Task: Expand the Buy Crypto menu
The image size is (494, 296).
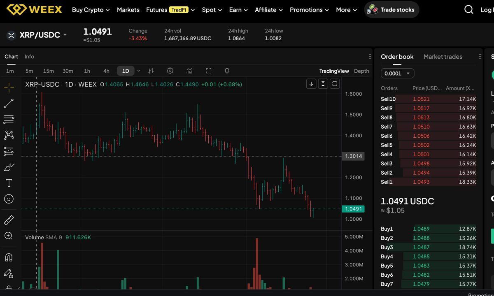Action: coord(91,9)
